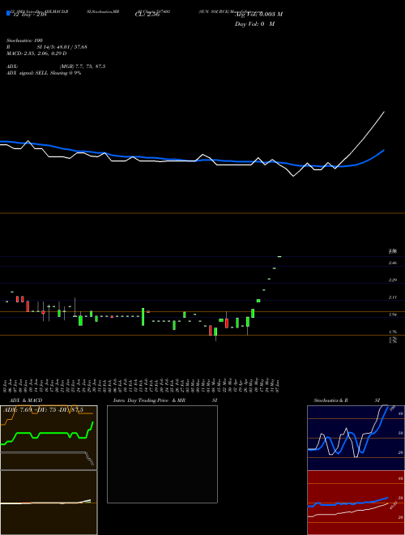Click the 'Avg Vol: 0.003 M' label
The image size is (405, 535).
pos(258,15)
